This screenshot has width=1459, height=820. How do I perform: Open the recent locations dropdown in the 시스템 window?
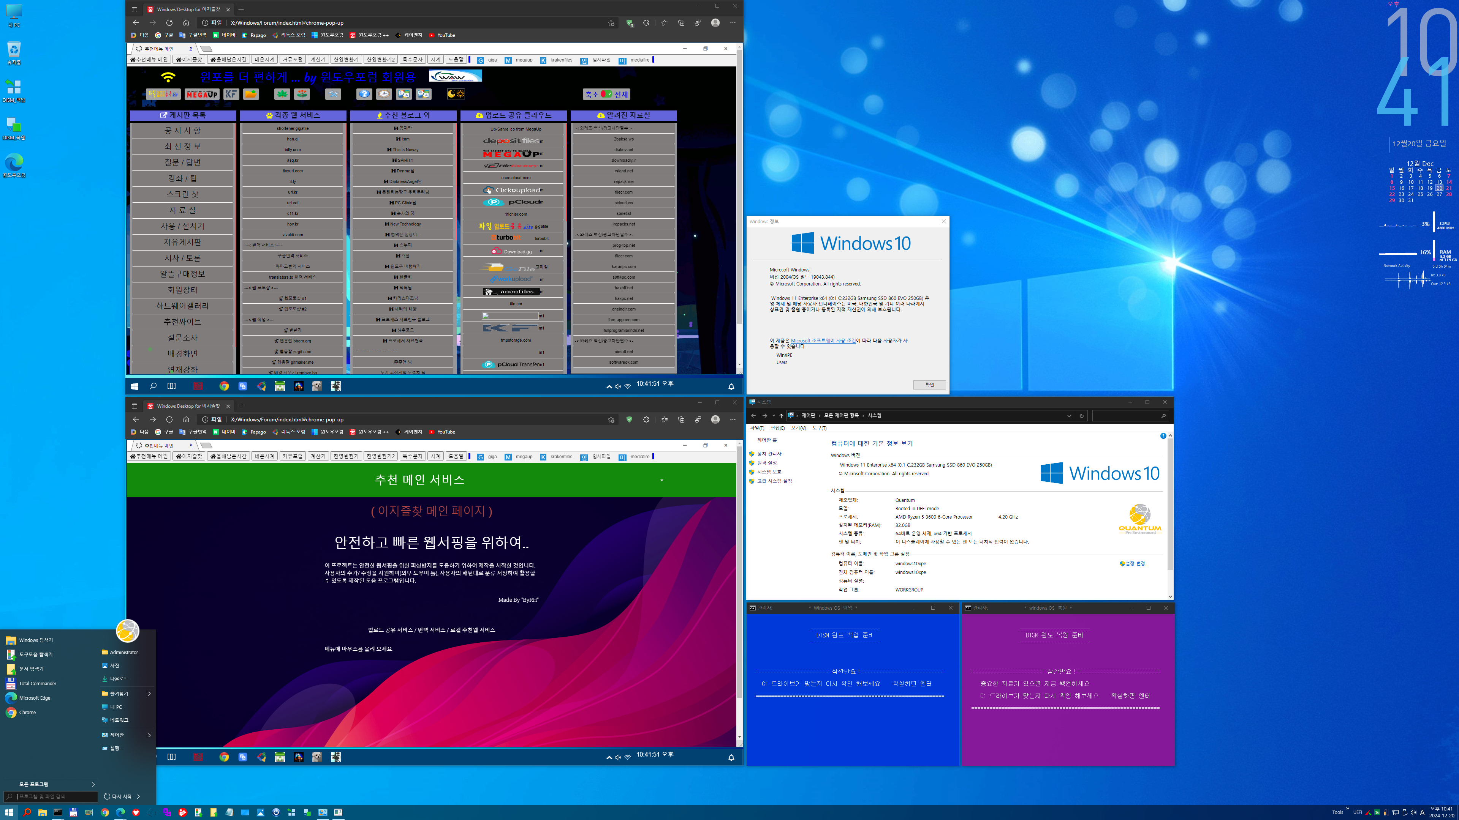[774, 415]
